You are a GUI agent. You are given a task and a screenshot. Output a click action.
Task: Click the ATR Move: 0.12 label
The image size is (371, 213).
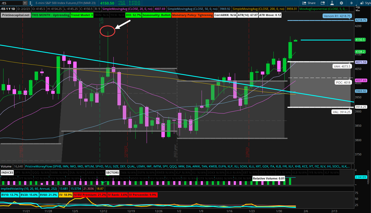click(270, 15)
